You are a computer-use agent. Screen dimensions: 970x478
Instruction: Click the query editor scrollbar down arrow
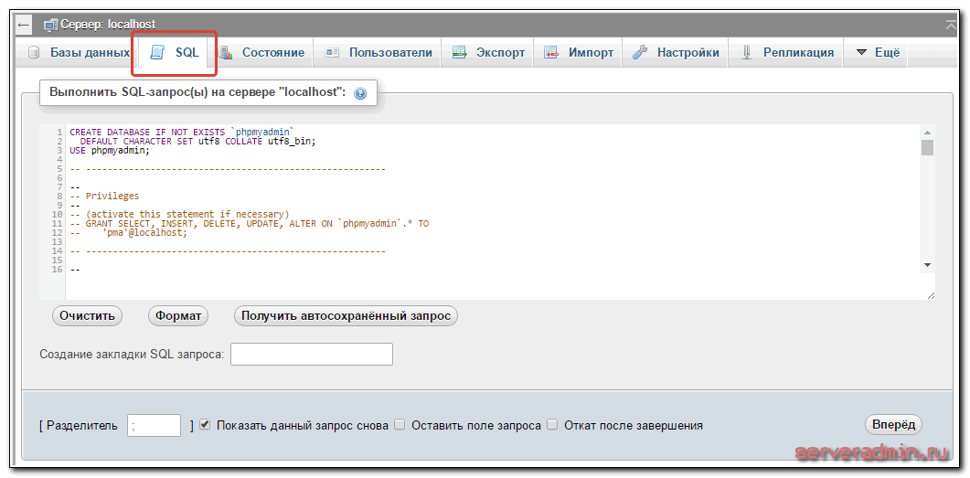tap(927, 265)
